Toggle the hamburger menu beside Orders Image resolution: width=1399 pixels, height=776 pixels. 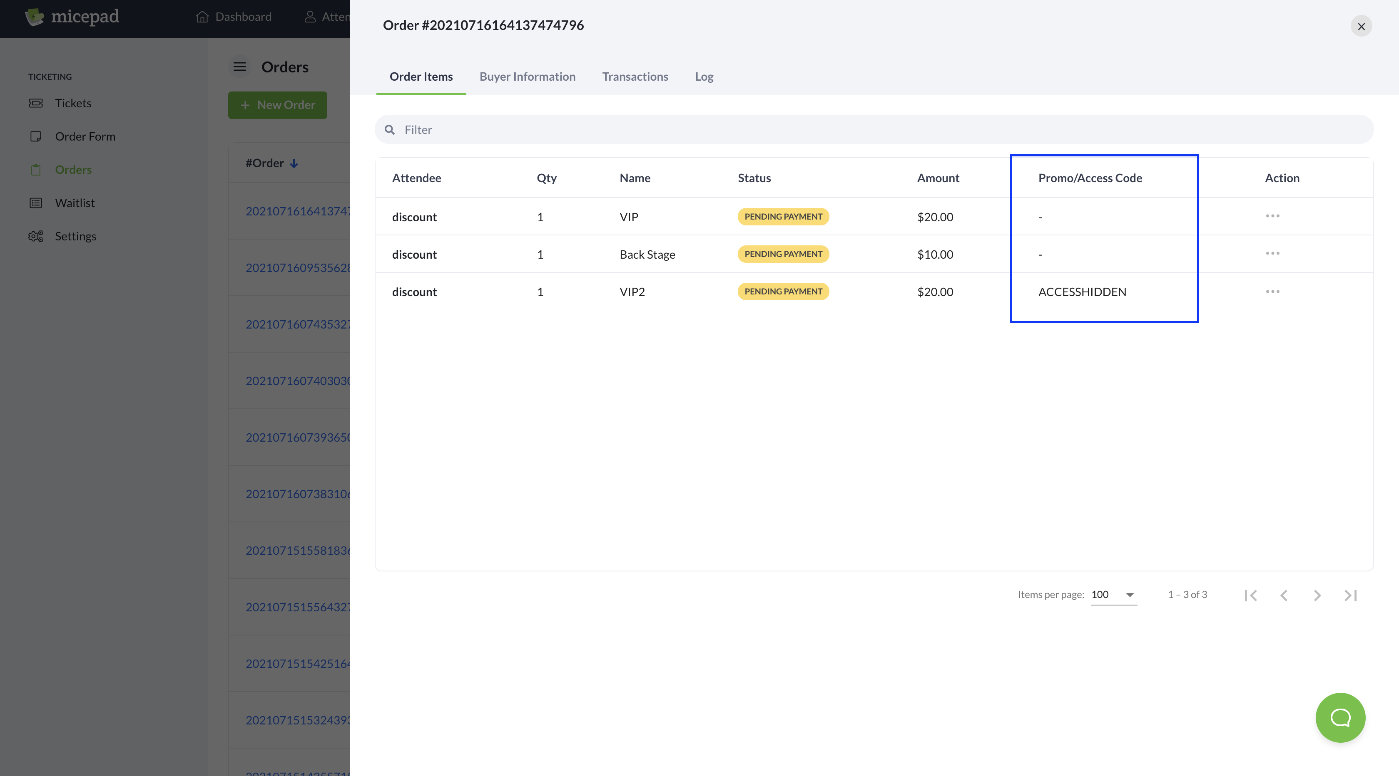point(239,67)
